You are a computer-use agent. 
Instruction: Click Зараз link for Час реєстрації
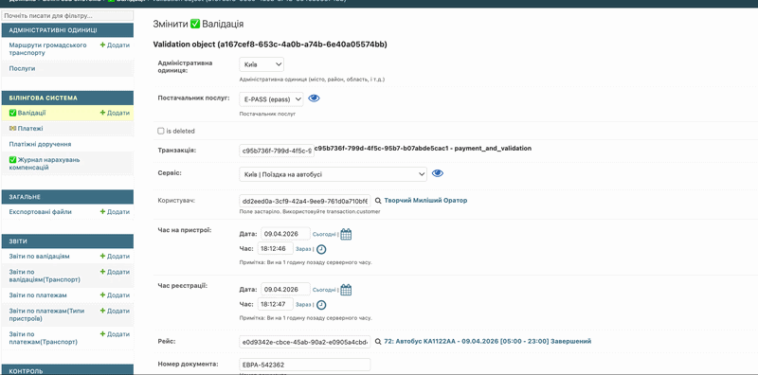tap(303, 304)
